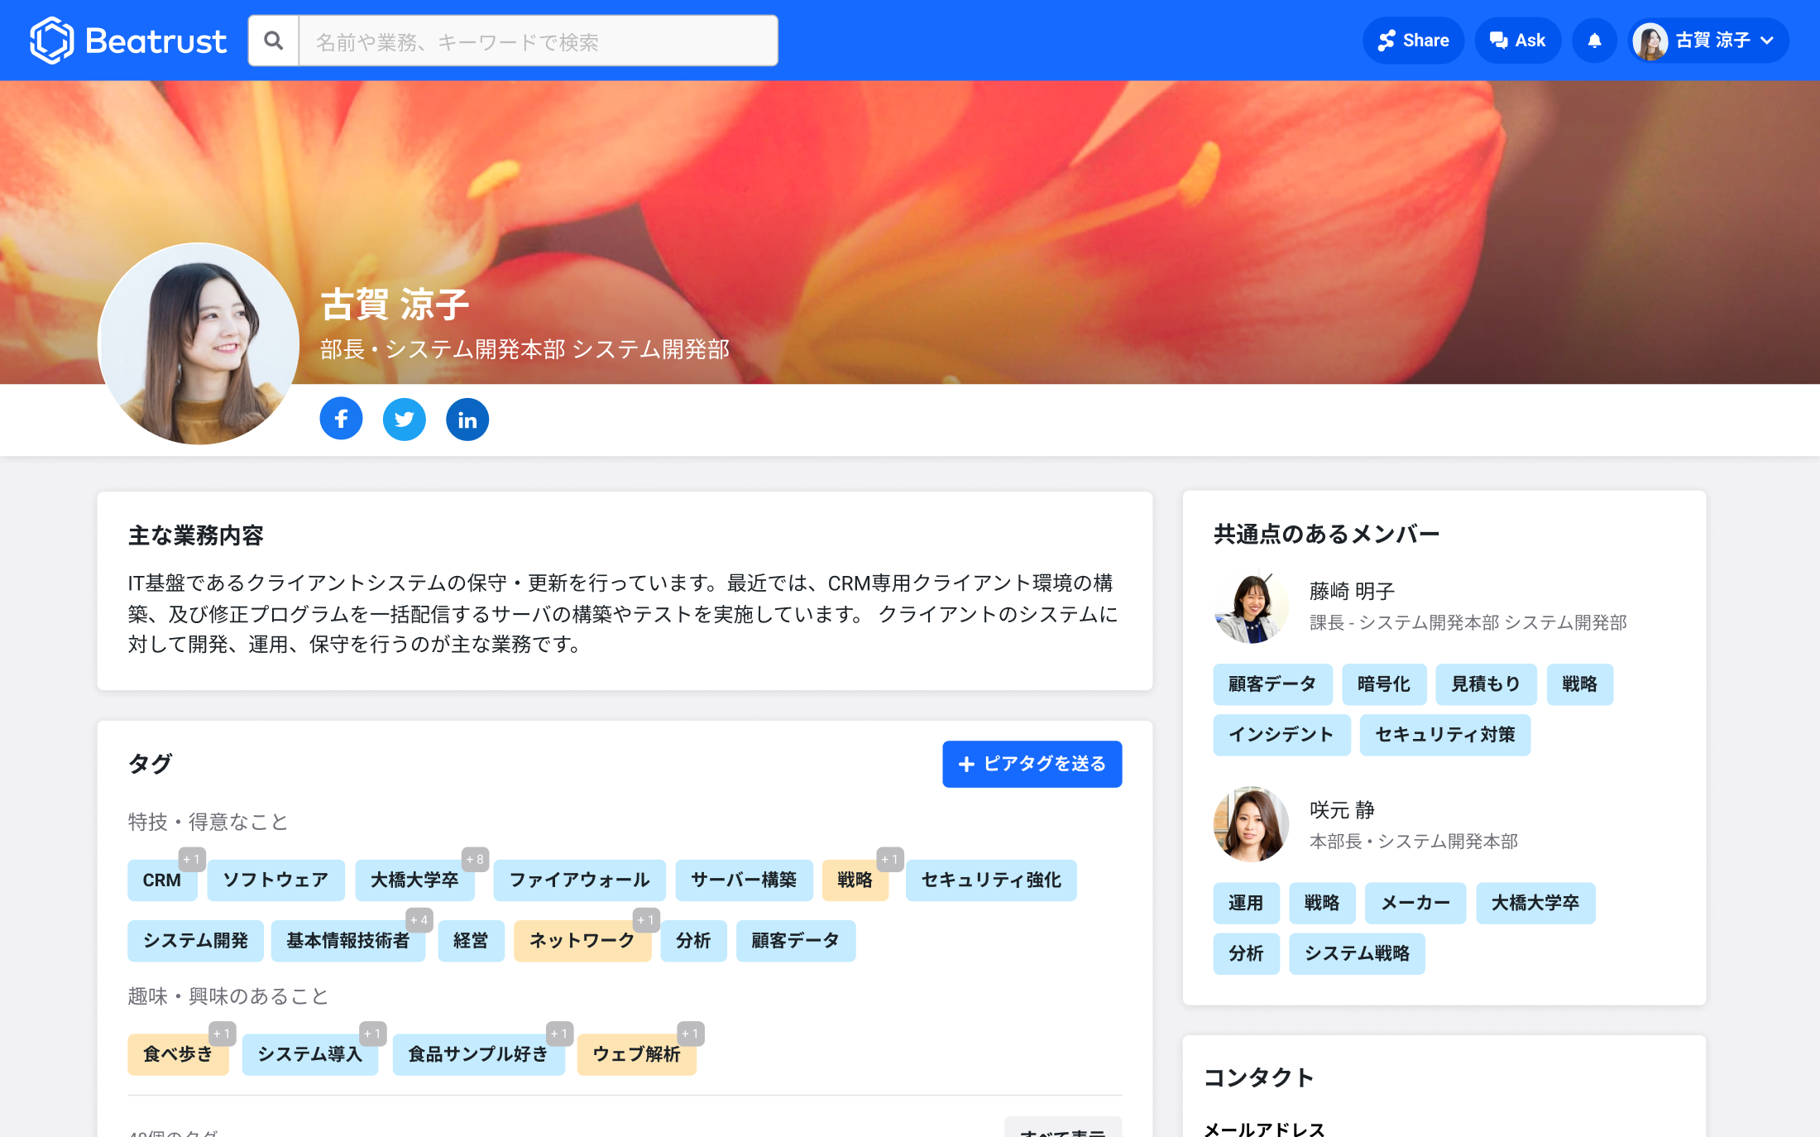The height and width of the screenshot is (1137, 1820).
Task: Select the セキュリティ強化 tag
Action: point(991,880)
